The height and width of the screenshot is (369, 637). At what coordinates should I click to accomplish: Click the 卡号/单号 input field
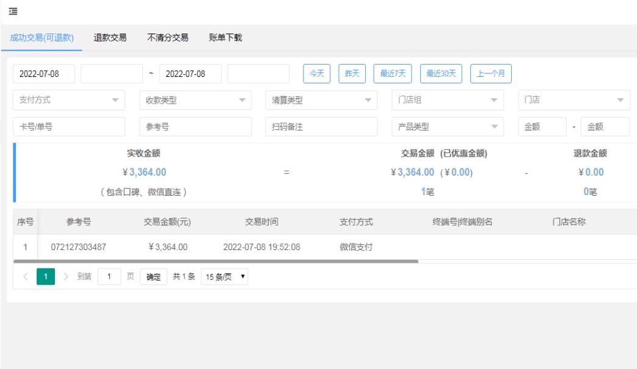pos(68,127)
